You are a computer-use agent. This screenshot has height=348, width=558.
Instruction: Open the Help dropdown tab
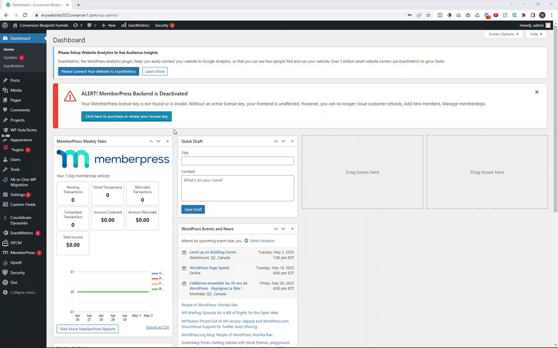(x=536, y=34)
